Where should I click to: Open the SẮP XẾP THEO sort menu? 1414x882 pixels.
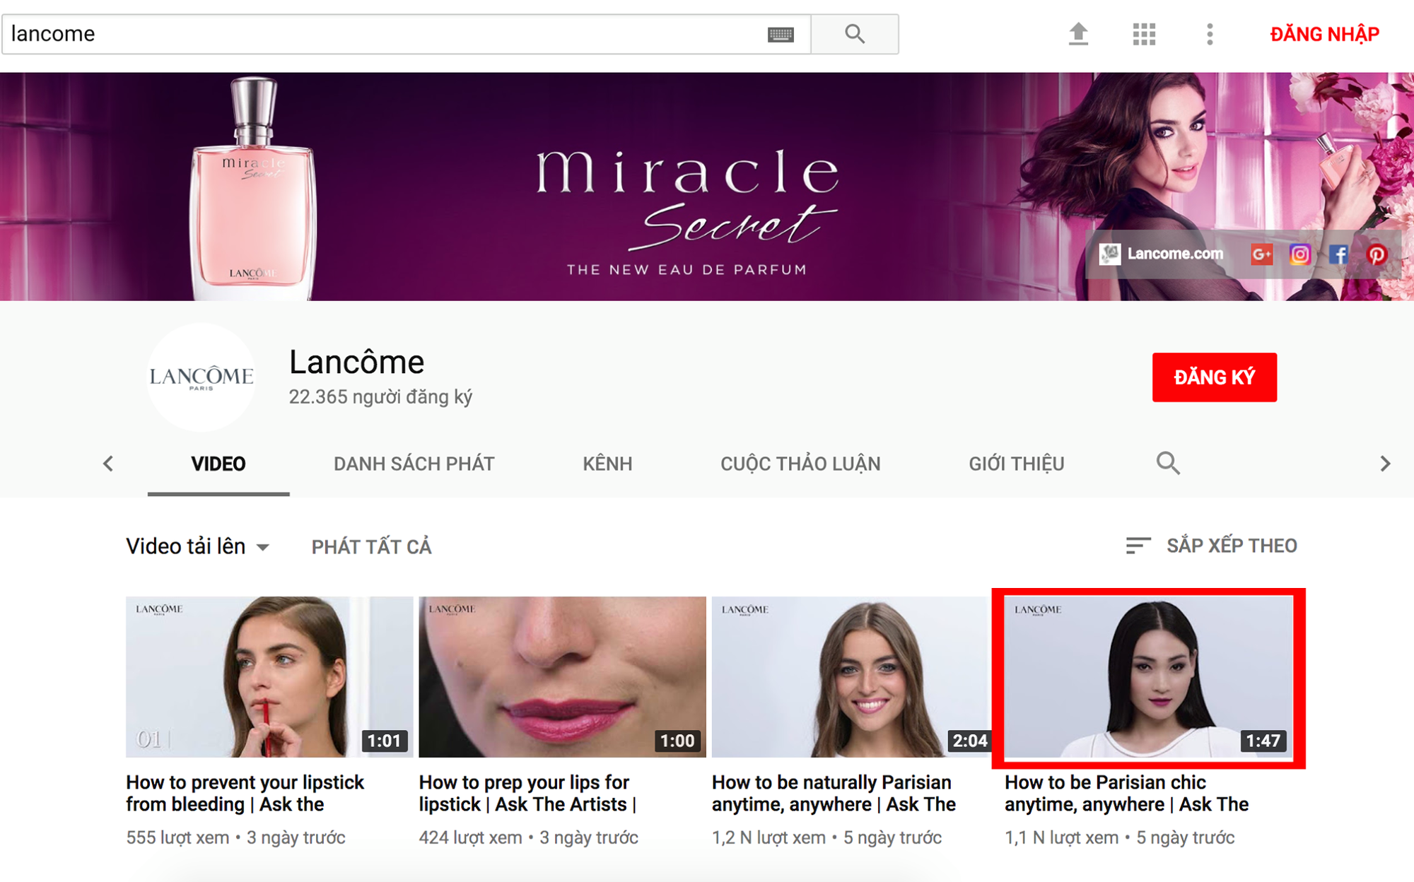[x=1212, y=546]
